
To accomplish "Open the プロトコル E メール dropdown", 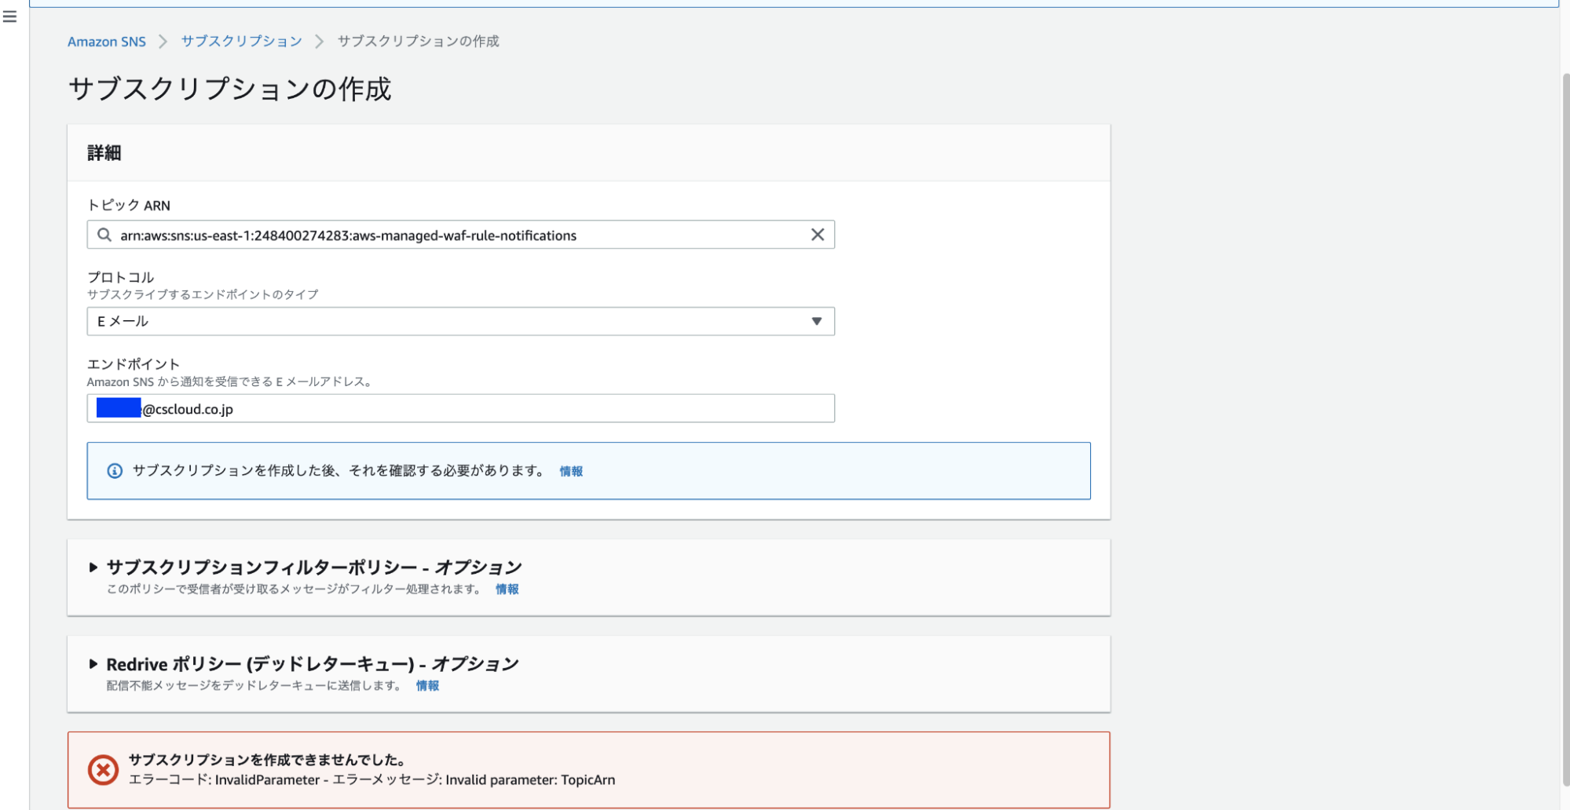I will [460, 321].
